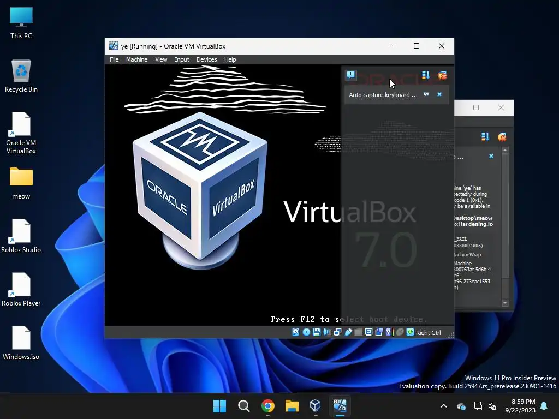This screenshot has height=419, width=559.
Task: Select the Recycle Bin desktop icon
Action: click(21, 76)
